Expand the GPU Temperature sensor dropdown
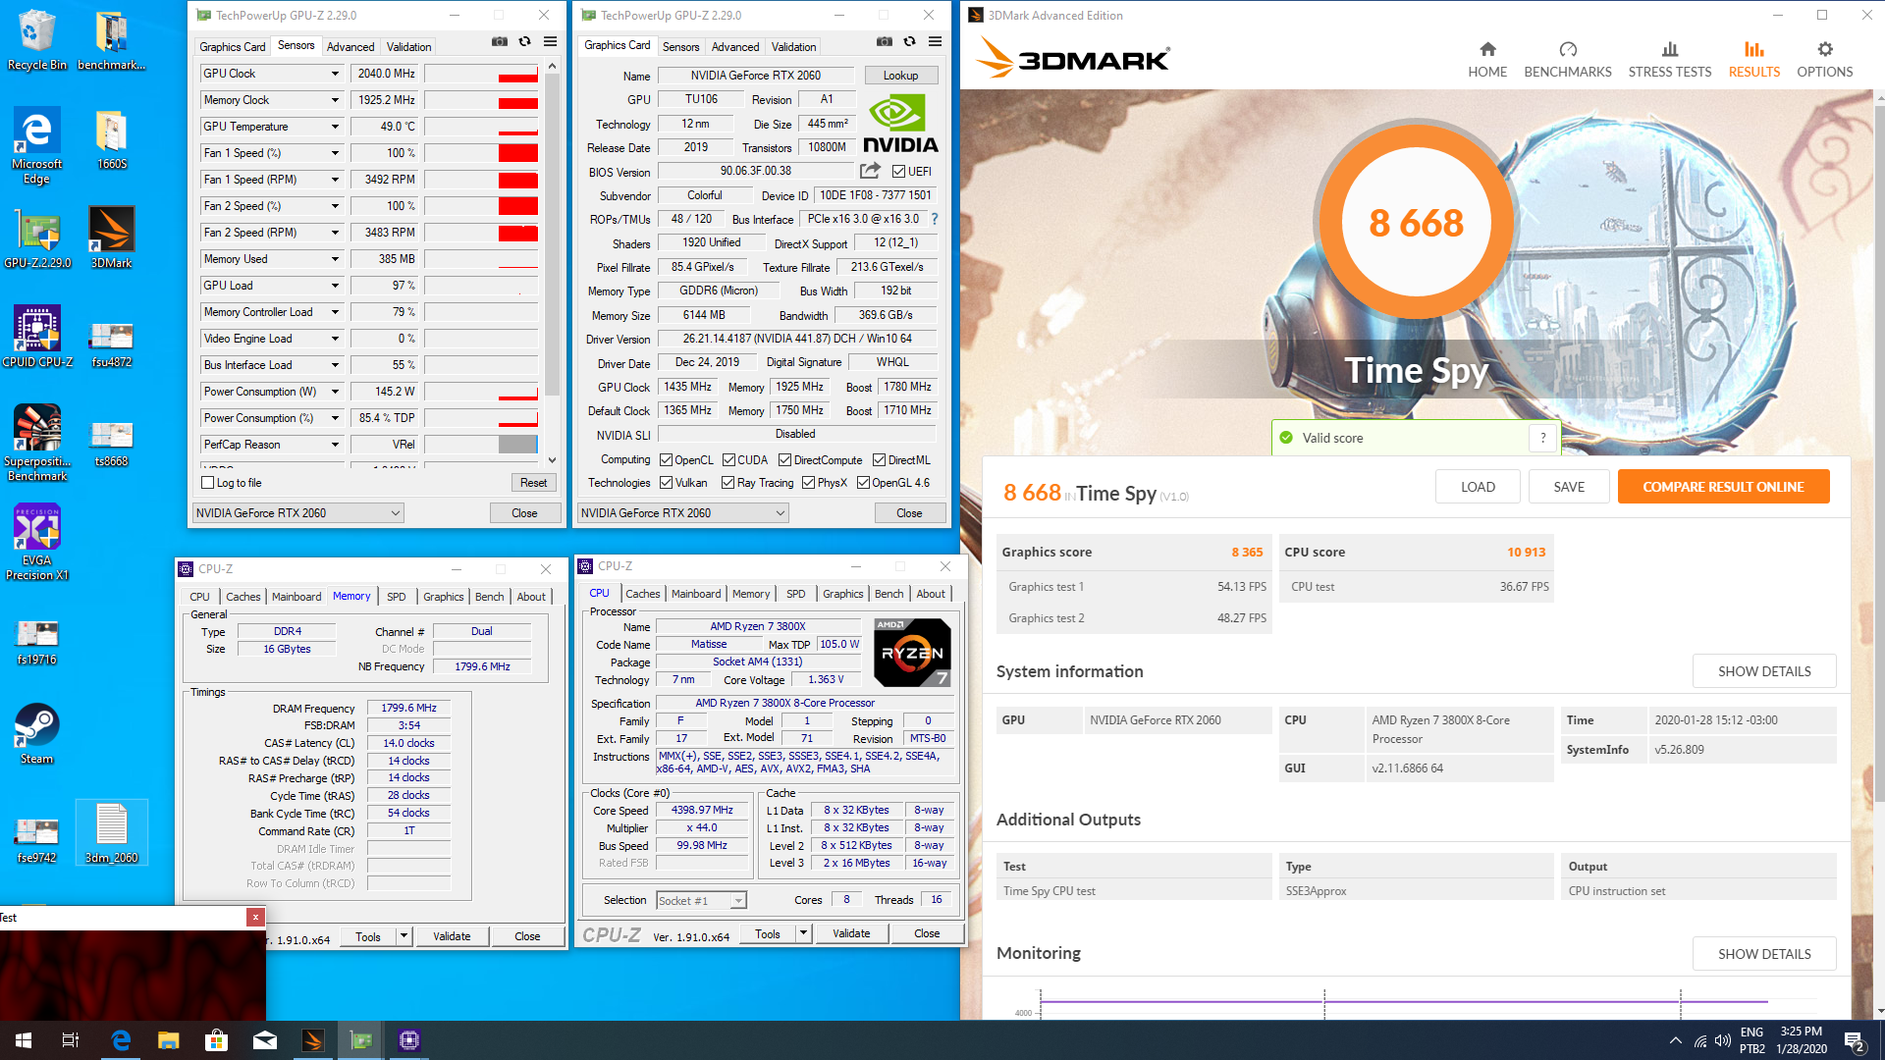Screen dimensions: 1885x1060 tap(335, 127)
